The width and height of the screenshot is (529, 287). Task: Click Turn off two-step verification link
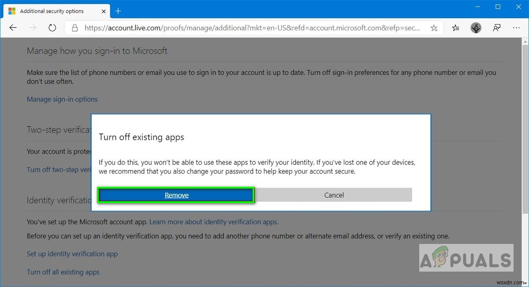(x=59, y=170)
